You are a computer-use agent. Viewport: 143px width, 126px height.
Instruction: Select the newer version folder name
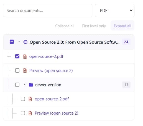tap(48, 85)
